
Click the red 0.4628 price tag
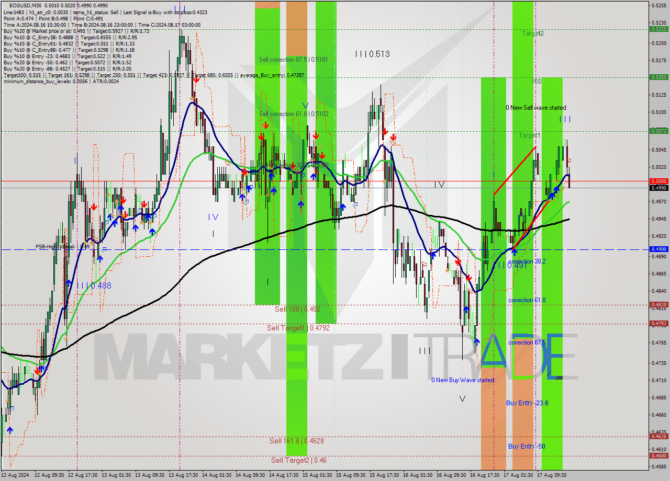pyautogui.click(x=658, y=436)
